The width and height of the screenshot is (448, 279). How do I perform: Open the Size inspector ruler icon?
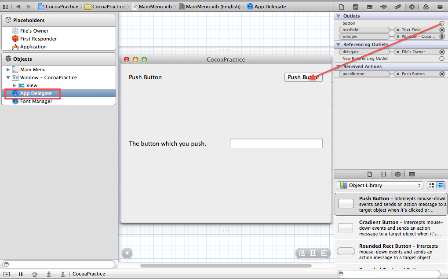click(398, 7)
